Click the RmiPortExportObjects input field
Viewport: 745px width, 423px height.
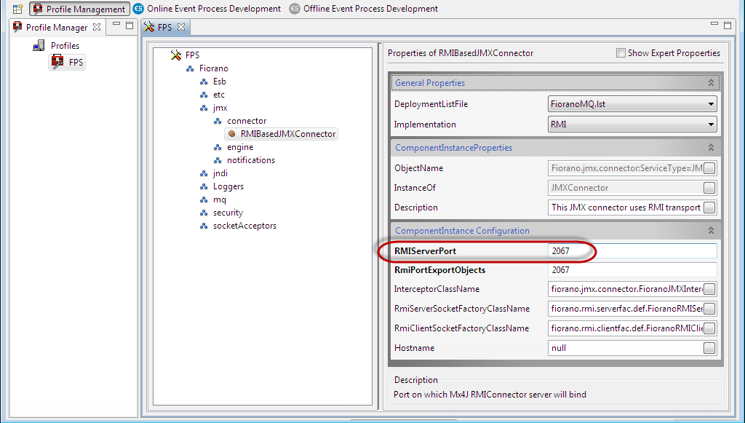pos(632,270)
